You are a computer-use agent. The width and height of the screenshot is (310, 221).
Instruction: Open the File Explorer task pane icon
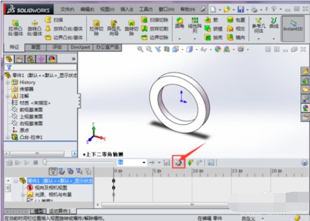(305, 89)
